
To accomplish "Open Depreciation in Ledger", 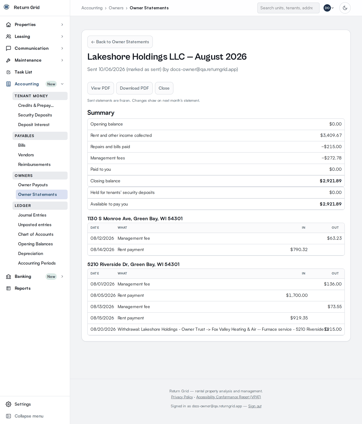I will point(42,253).
